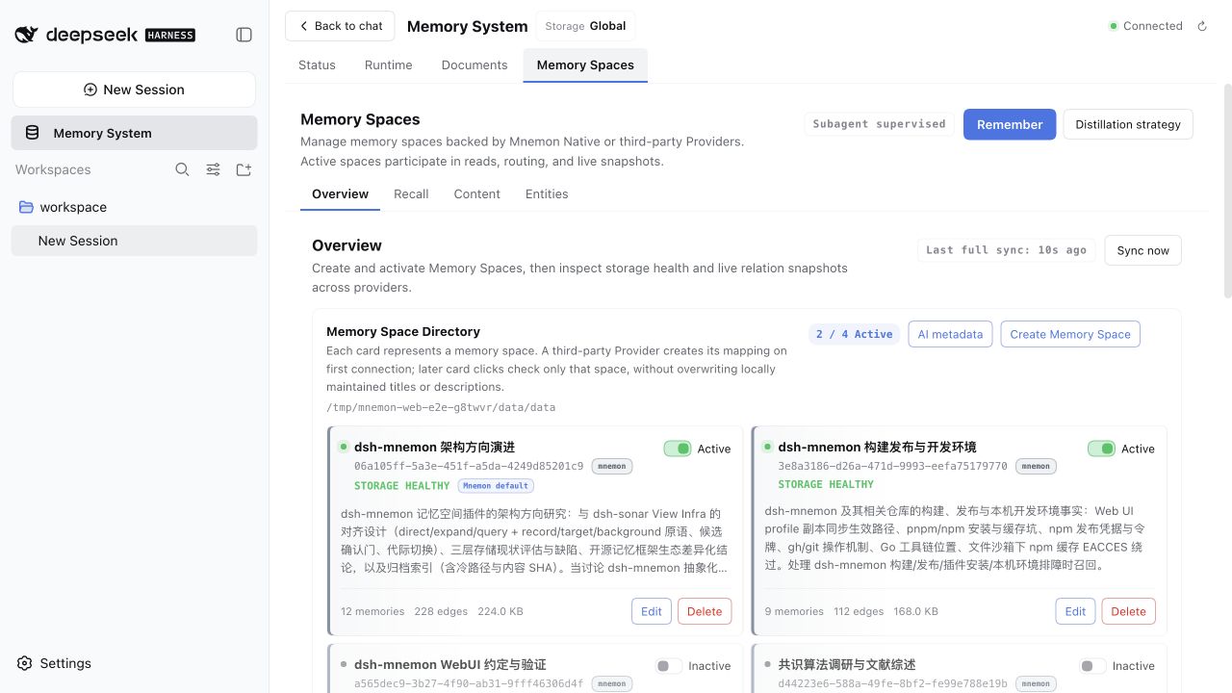Open Distillation strategy
This screenshot has width=1232, height=693.
point(1128,124)
